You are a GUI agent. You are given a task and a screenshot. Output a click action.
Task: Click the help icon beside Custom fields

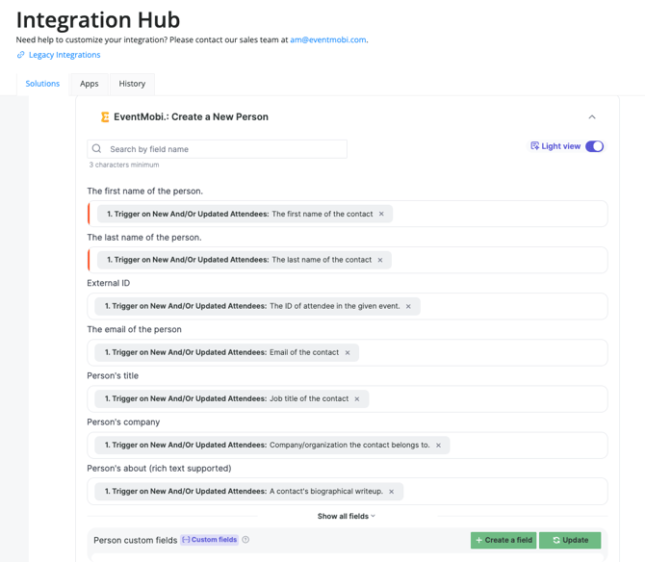246,540
